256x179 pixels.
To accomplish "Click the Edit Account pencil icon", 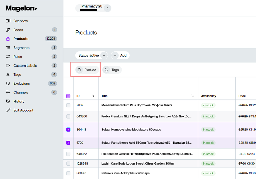I will tap(8, 110).
